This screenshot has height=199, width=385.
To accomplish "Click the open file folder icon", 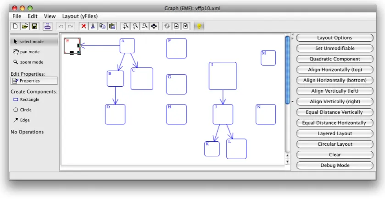I will 25,26.
